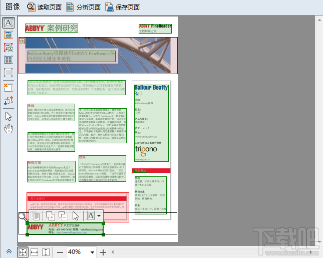Click the 分析页面 button
The image size is (323, 258).
click(x=84, y=7)
